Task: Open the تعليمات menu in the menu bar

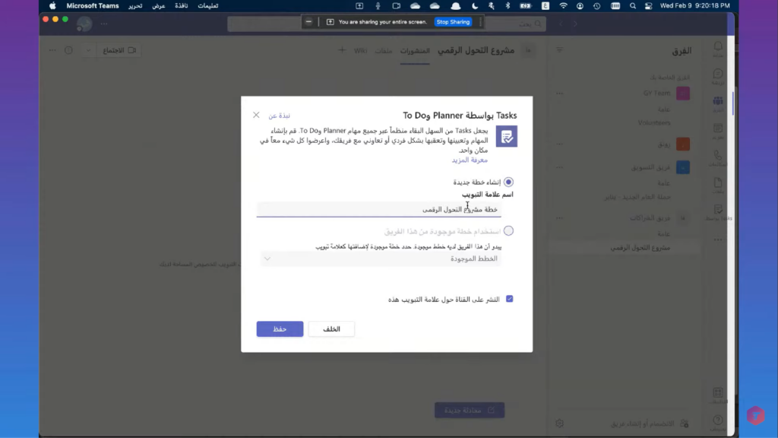Action: coord(208,6)
